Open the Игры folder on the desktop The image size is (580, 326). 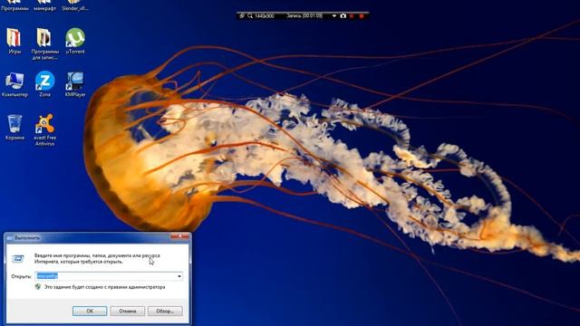click(14, 41)
